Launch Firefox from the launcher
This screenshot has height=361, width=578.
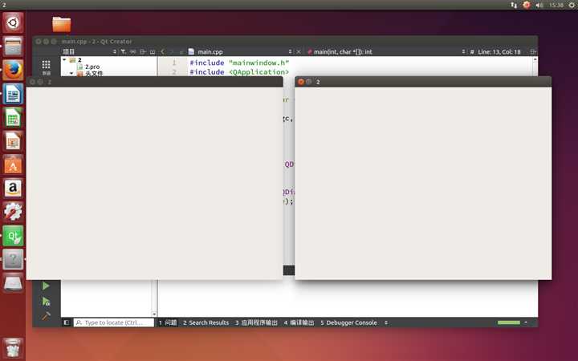13,70
